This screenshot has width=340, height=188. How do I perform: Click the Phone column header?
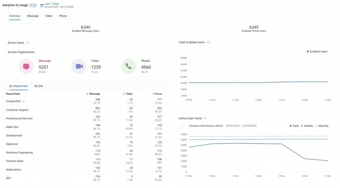point(158,94)
